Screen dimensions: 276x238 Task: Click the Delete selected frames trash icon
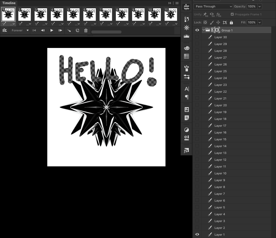tap(86, 30)
